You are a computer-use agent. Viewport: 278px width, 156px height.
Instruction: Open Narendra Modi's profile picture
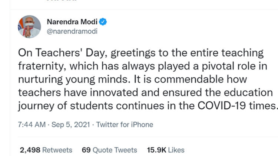29,27
